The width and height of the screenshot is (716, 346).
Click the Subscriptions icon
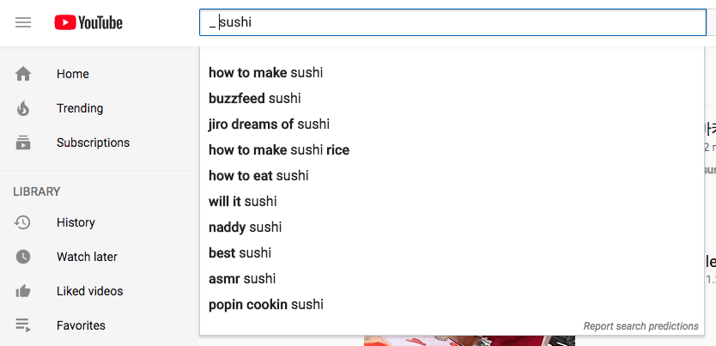point(23,143)
